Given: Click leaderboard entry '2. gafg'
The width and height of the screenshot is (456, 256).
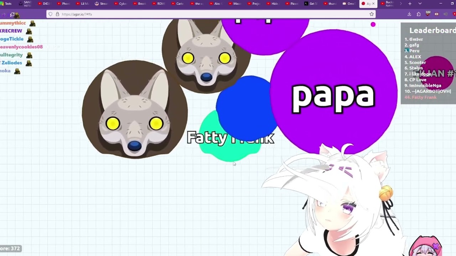Looking at the screenshot, I should 412,45.
